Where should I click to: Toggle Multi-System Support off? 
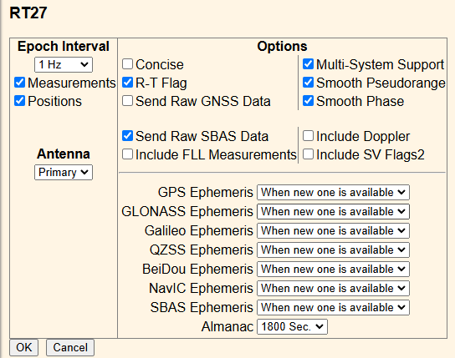point(308,64)
